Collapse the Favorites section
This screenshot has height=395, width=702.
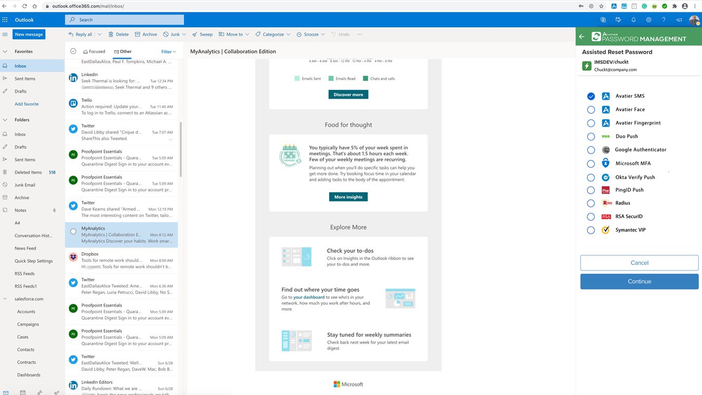pos(5,51)
